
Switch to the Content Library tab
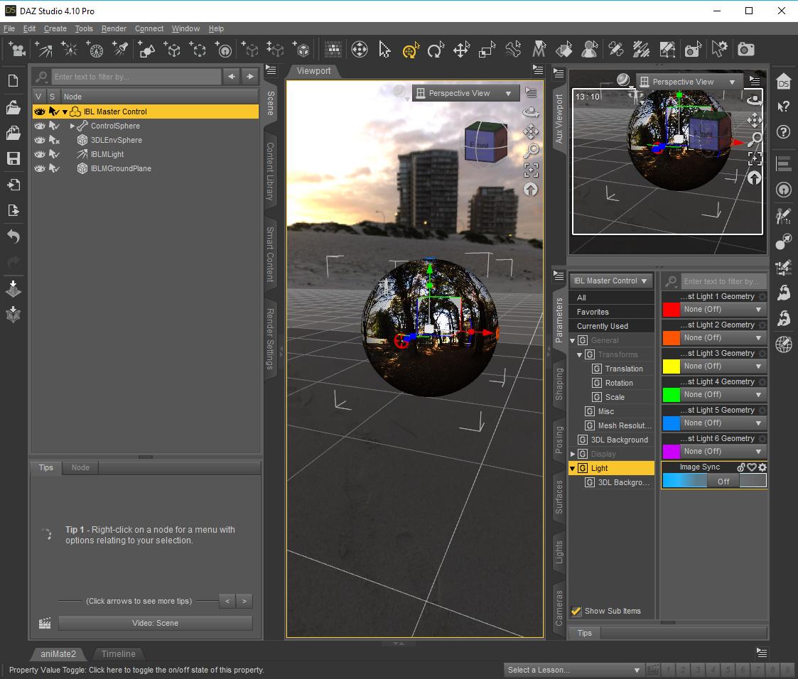click(271, 173)
